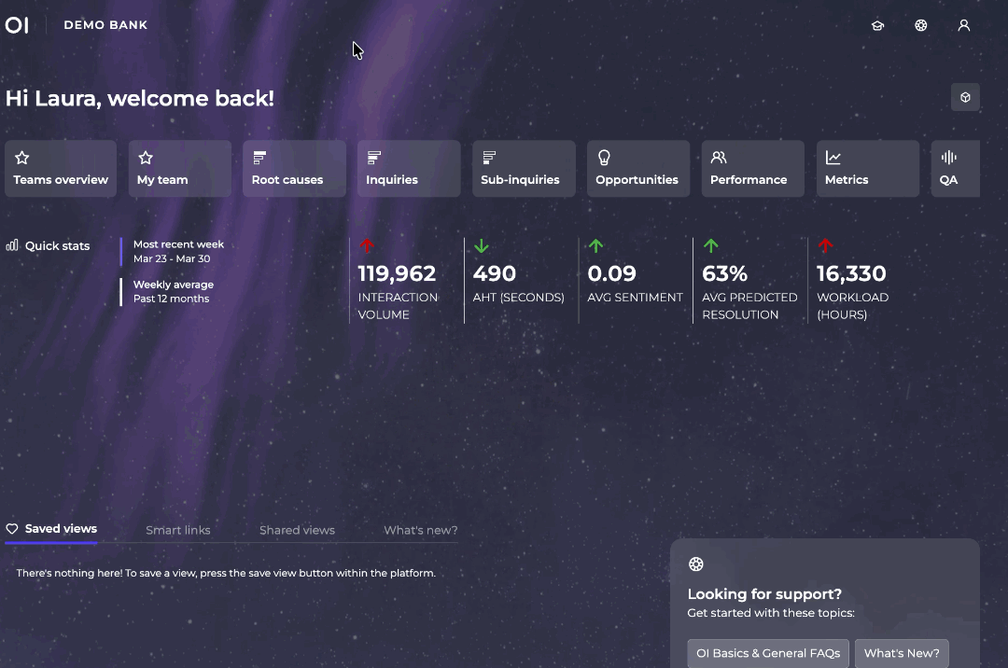The width and height of the screenshot is (1008, 668).
Task: Open the Inquiries card
Action: [x=409, y=168]
